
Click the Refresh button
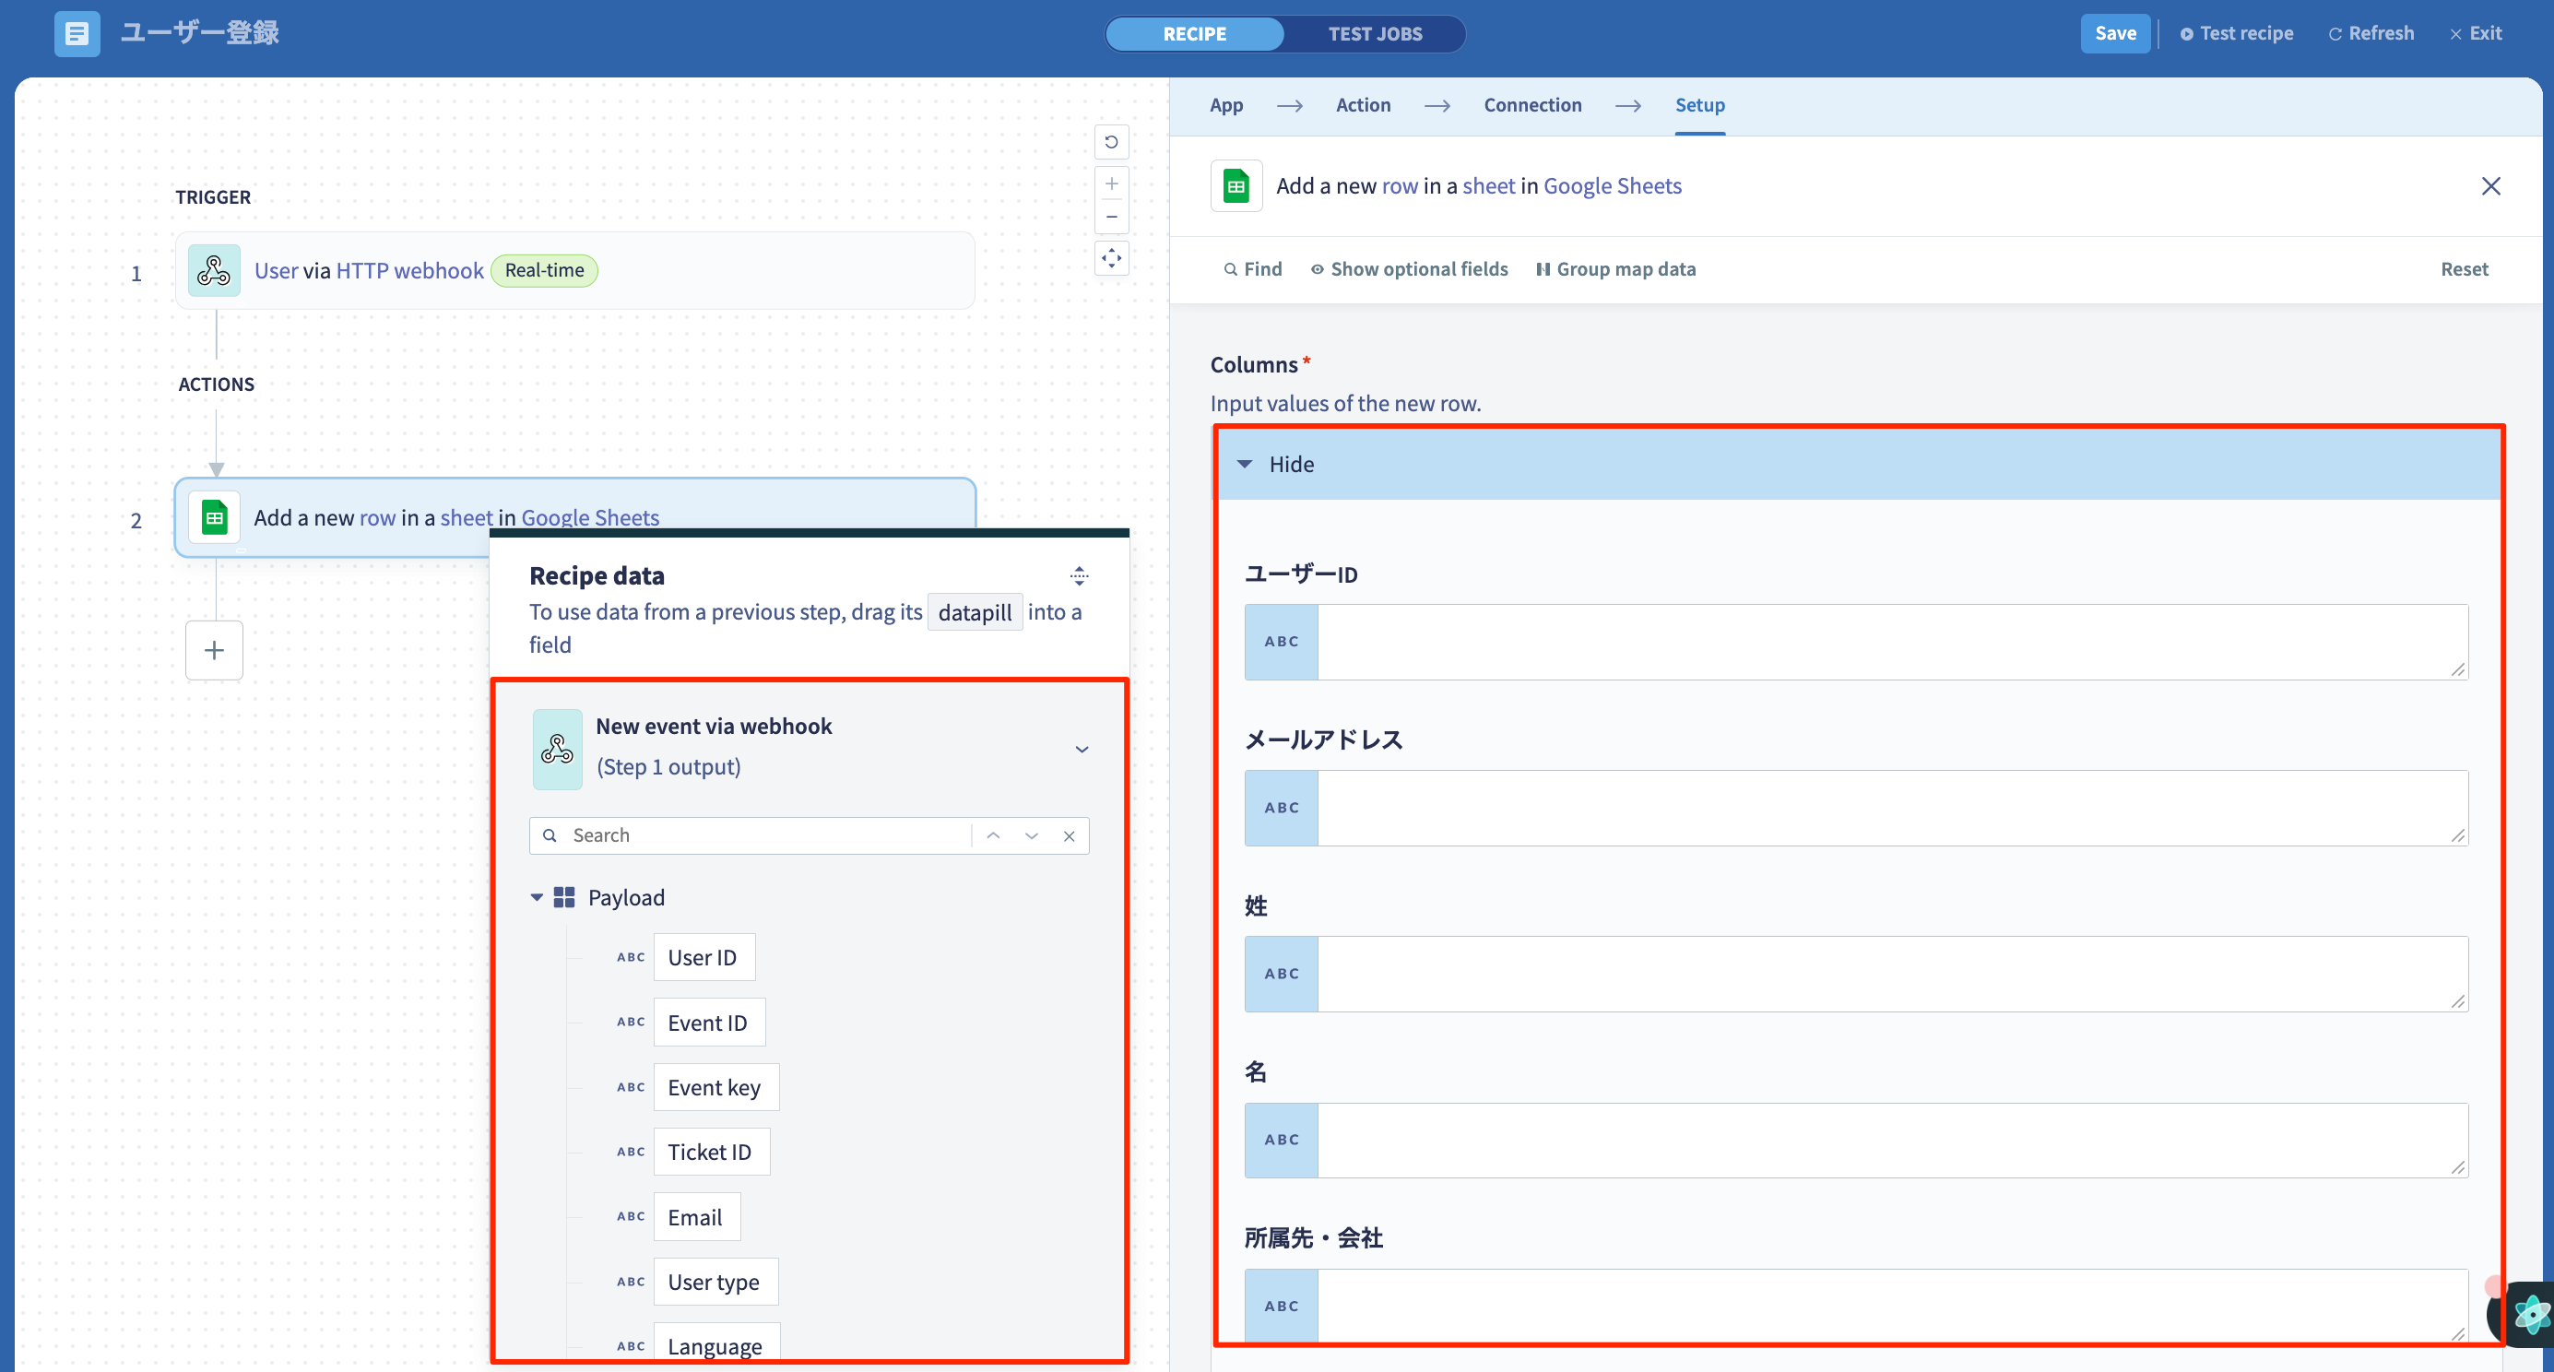pos(2371,34)
